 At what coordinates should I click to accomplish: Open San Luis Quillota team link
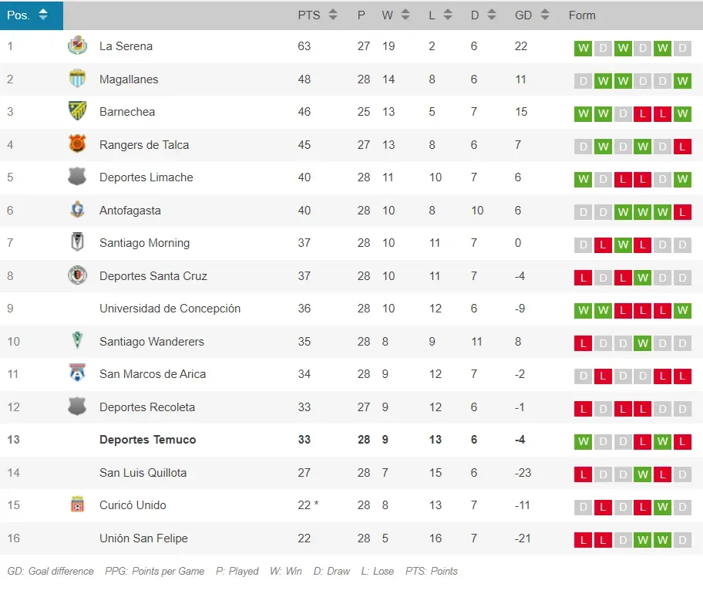143,473
